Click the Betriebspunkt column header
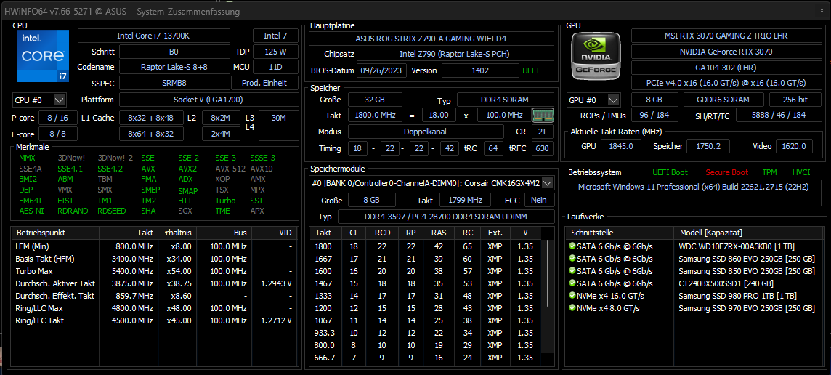The height and width of the screenshot is (375, 831). [55, 233]
